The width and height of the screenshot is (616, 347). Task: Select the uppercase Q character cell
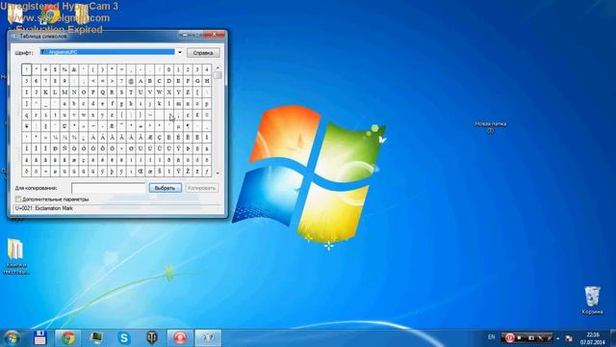(x=103, y=93)
